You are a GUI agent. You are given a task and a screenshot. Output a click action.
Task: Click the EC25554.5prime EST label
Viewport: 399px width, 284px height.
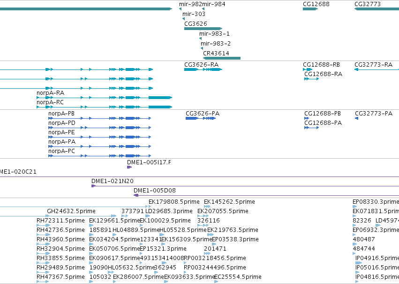238,277
